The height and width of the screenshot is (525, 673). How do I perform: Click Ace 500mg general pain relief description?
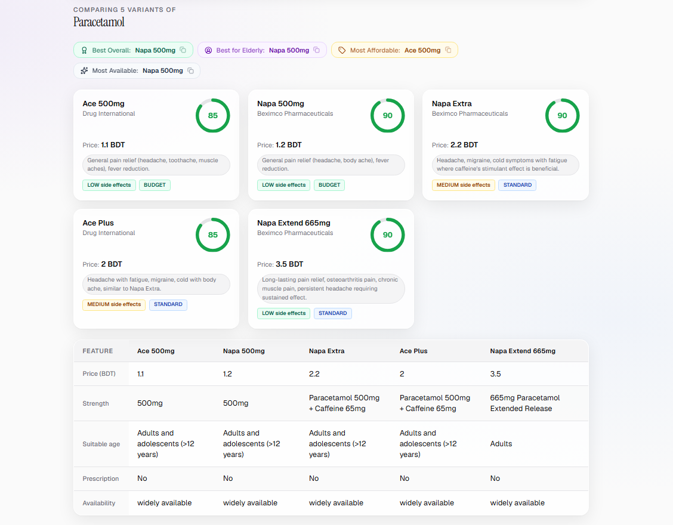click(x=156, y=165)
